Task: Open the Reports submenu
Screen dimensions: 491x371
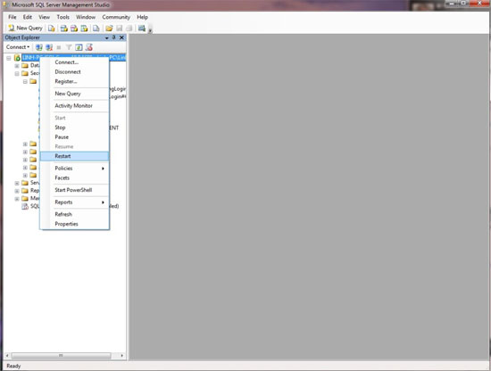Action: [x=74, y=202]
